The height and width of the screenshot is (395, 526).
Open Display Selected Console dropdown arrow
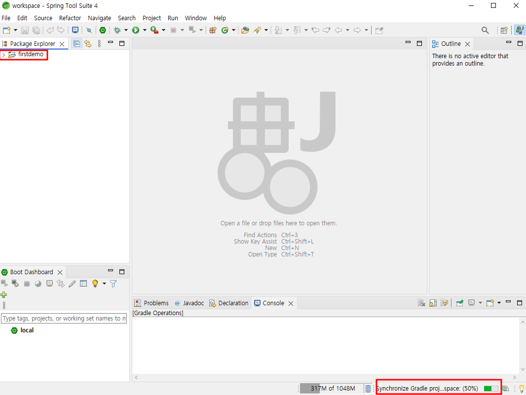480,303
